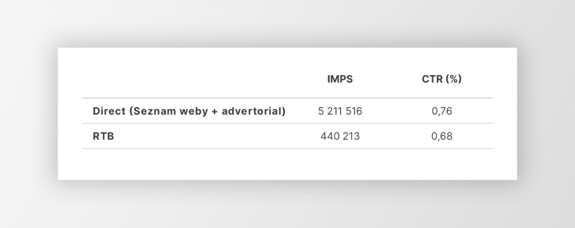Click the bottom border under the RTB row
575x228 pixels.
(x=287, y=149)
